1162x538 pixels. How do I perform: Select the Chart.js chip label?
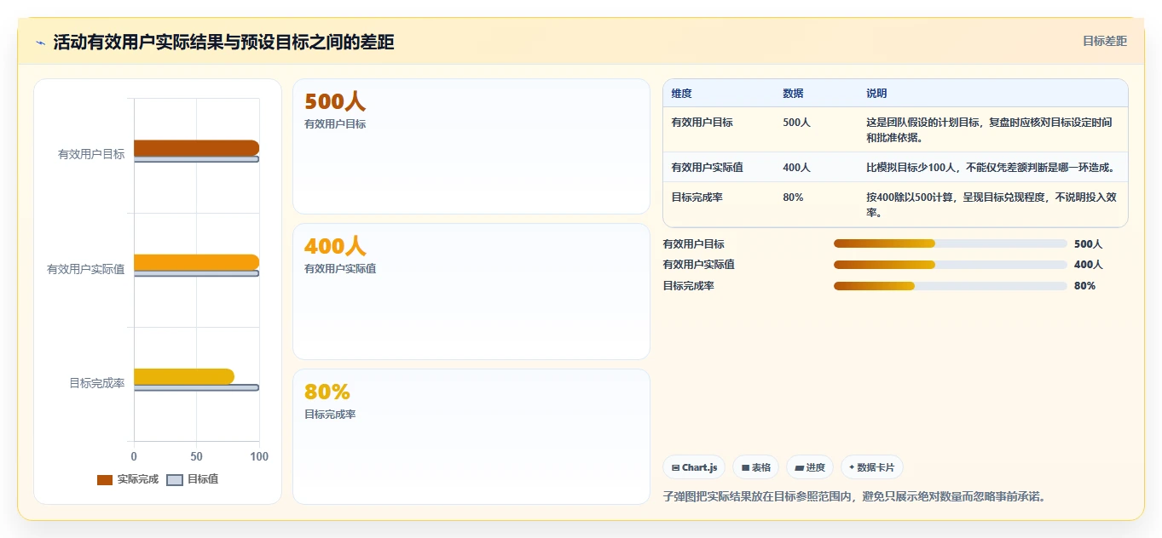click(700, 467)
